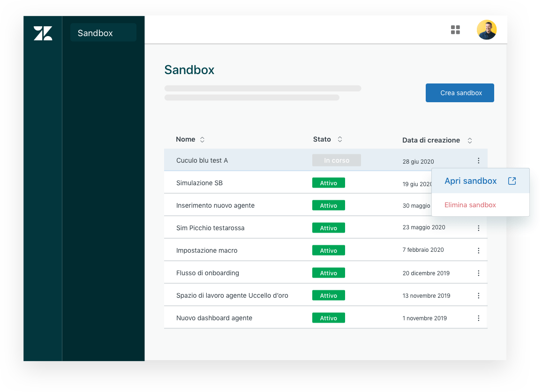Sort the table by Stato

click(339, 139)
